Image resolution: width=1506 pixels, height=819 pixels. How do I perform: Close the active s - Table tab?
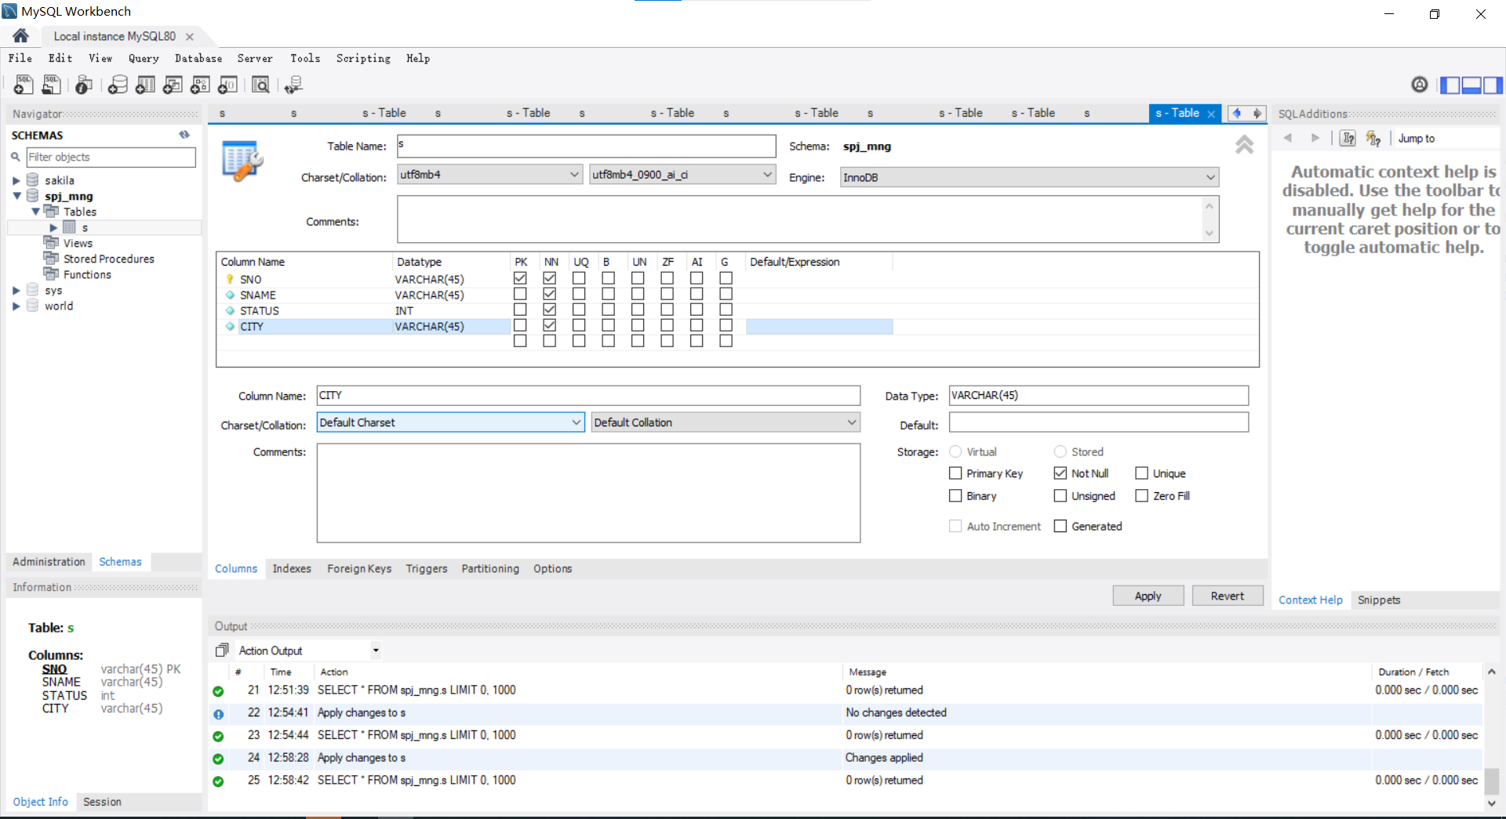click(x=1211, y=114)
